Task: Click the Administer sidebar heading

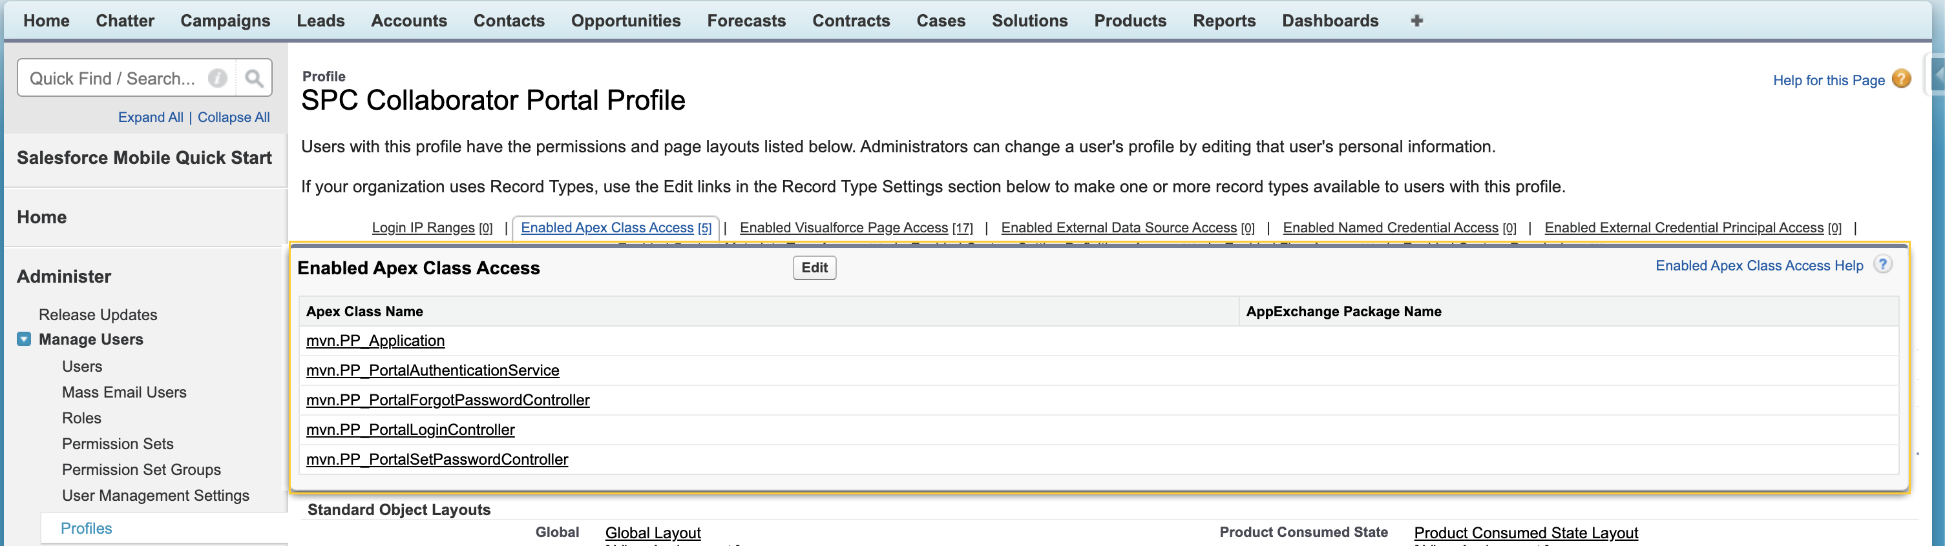Action: [x=64, y=277]
